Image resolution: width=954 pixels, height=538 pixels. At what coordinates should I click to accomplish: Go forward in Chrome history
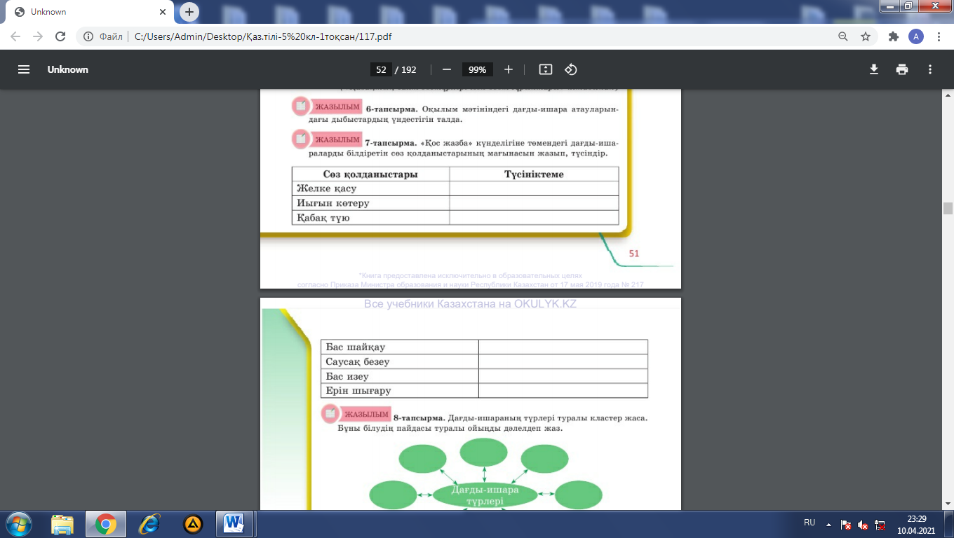(38, 36)
